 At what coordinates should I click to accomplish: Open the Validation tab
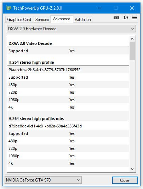tap(82, 20)
